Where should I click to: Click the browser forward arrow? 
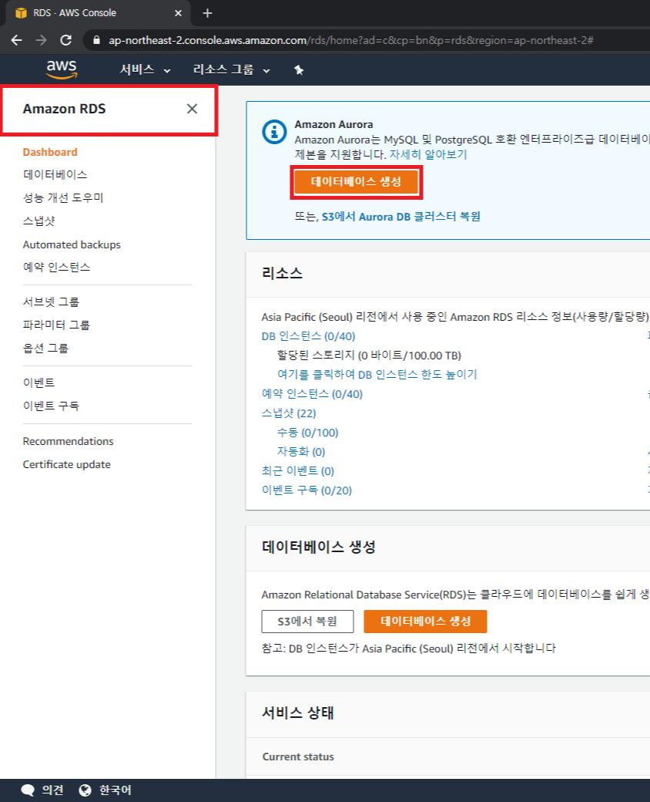click(42, 40)
